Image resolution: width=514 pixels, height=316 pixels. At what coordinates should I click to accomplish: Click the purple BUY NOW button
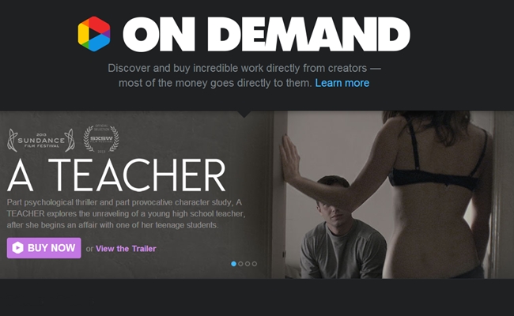click(x=44, y=248)
